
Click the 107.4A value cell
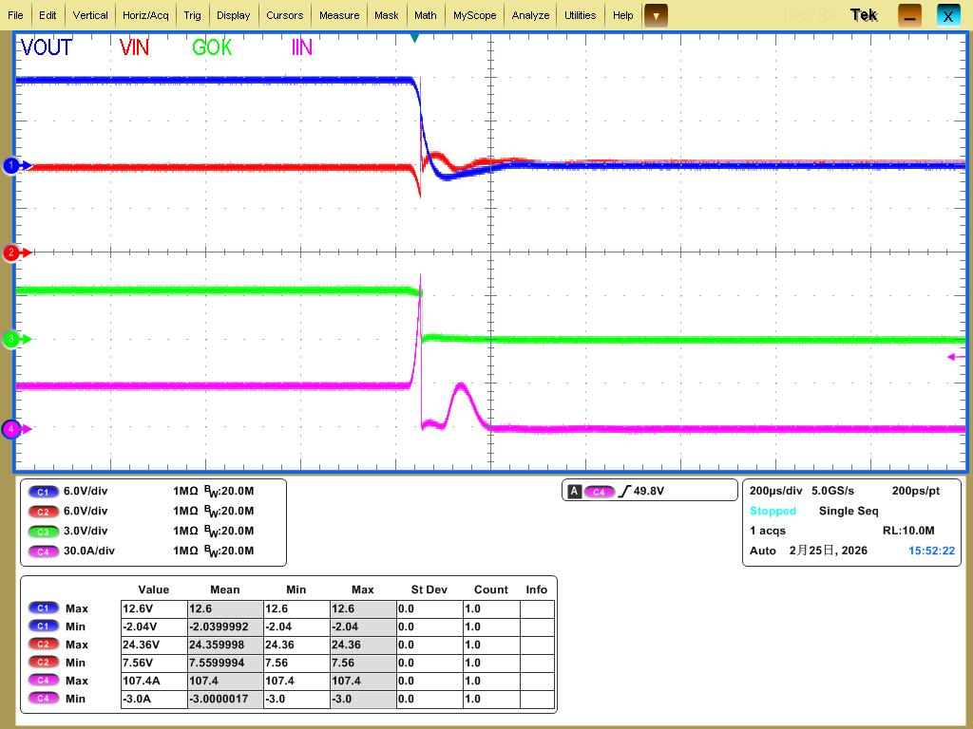(x=154, y=681)
